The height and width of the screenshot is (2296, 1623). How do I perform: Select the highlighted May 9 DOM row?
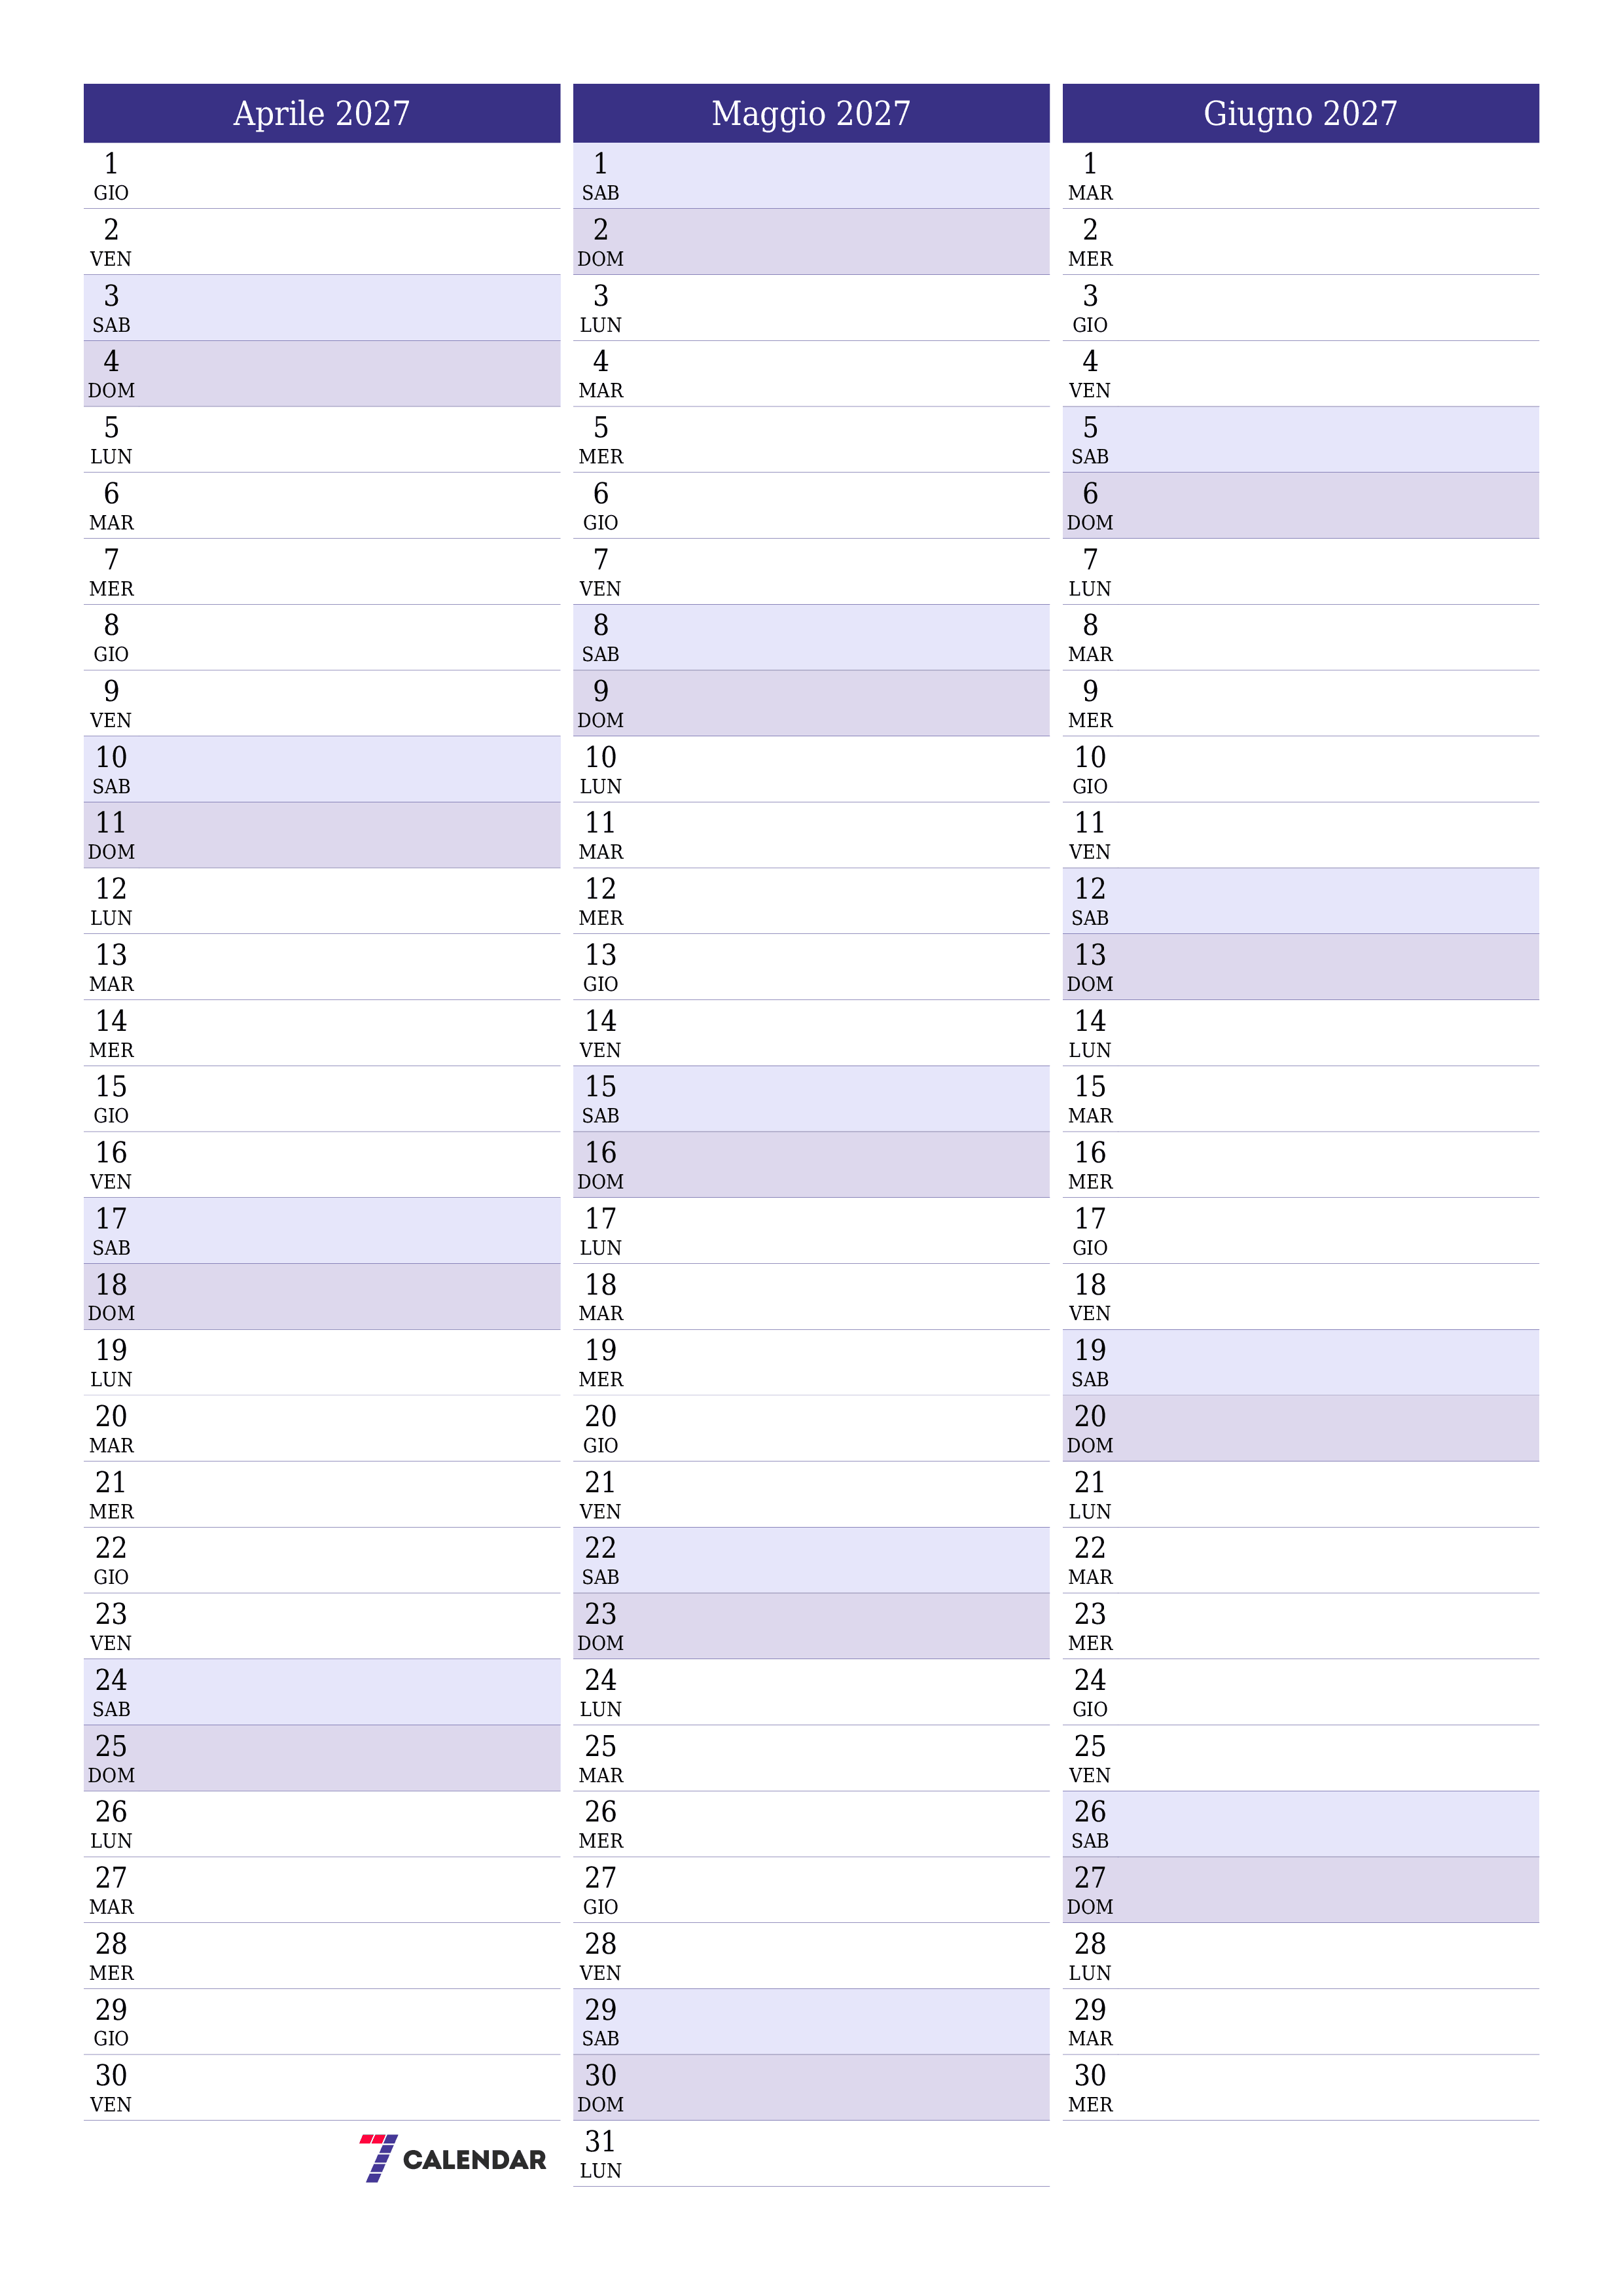pyautogui.click(x=811, y=698)
